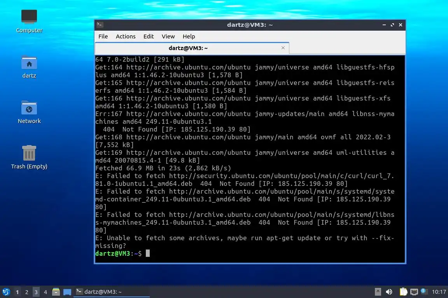Image resolution: width=448 pixels, height=298 pixels.
Task: Open the update notifier tray icon
Action: [x=424, y=291]
